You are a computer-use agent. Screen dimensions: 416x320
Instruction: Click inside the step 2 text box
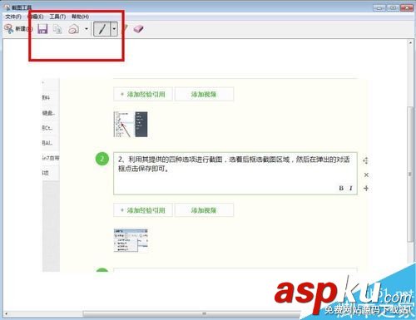pos(235,174)
